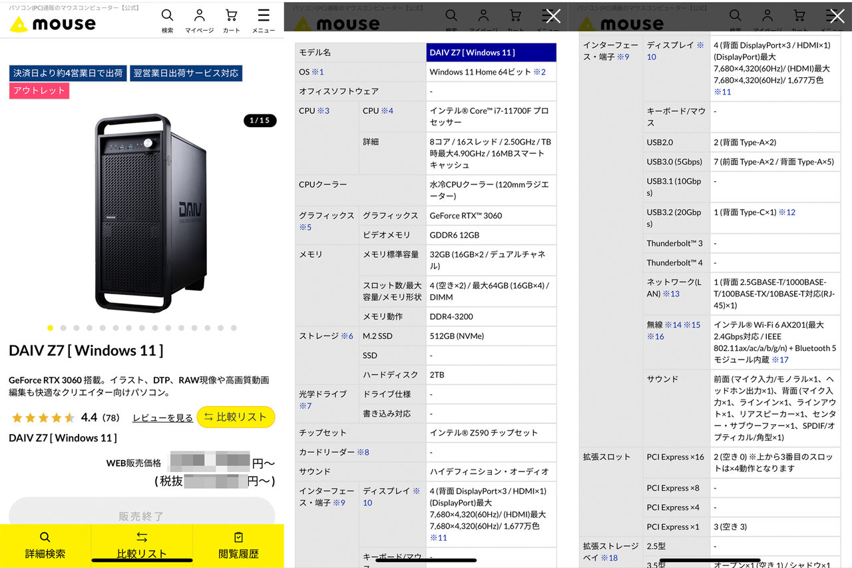Tap 比較リスト in the yellow bottom bar
The width and height of the screenshot is (852, 568).
[x=142, y=545]
